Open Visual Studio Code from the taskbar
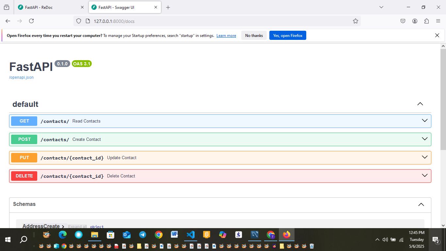 point(190,235)
